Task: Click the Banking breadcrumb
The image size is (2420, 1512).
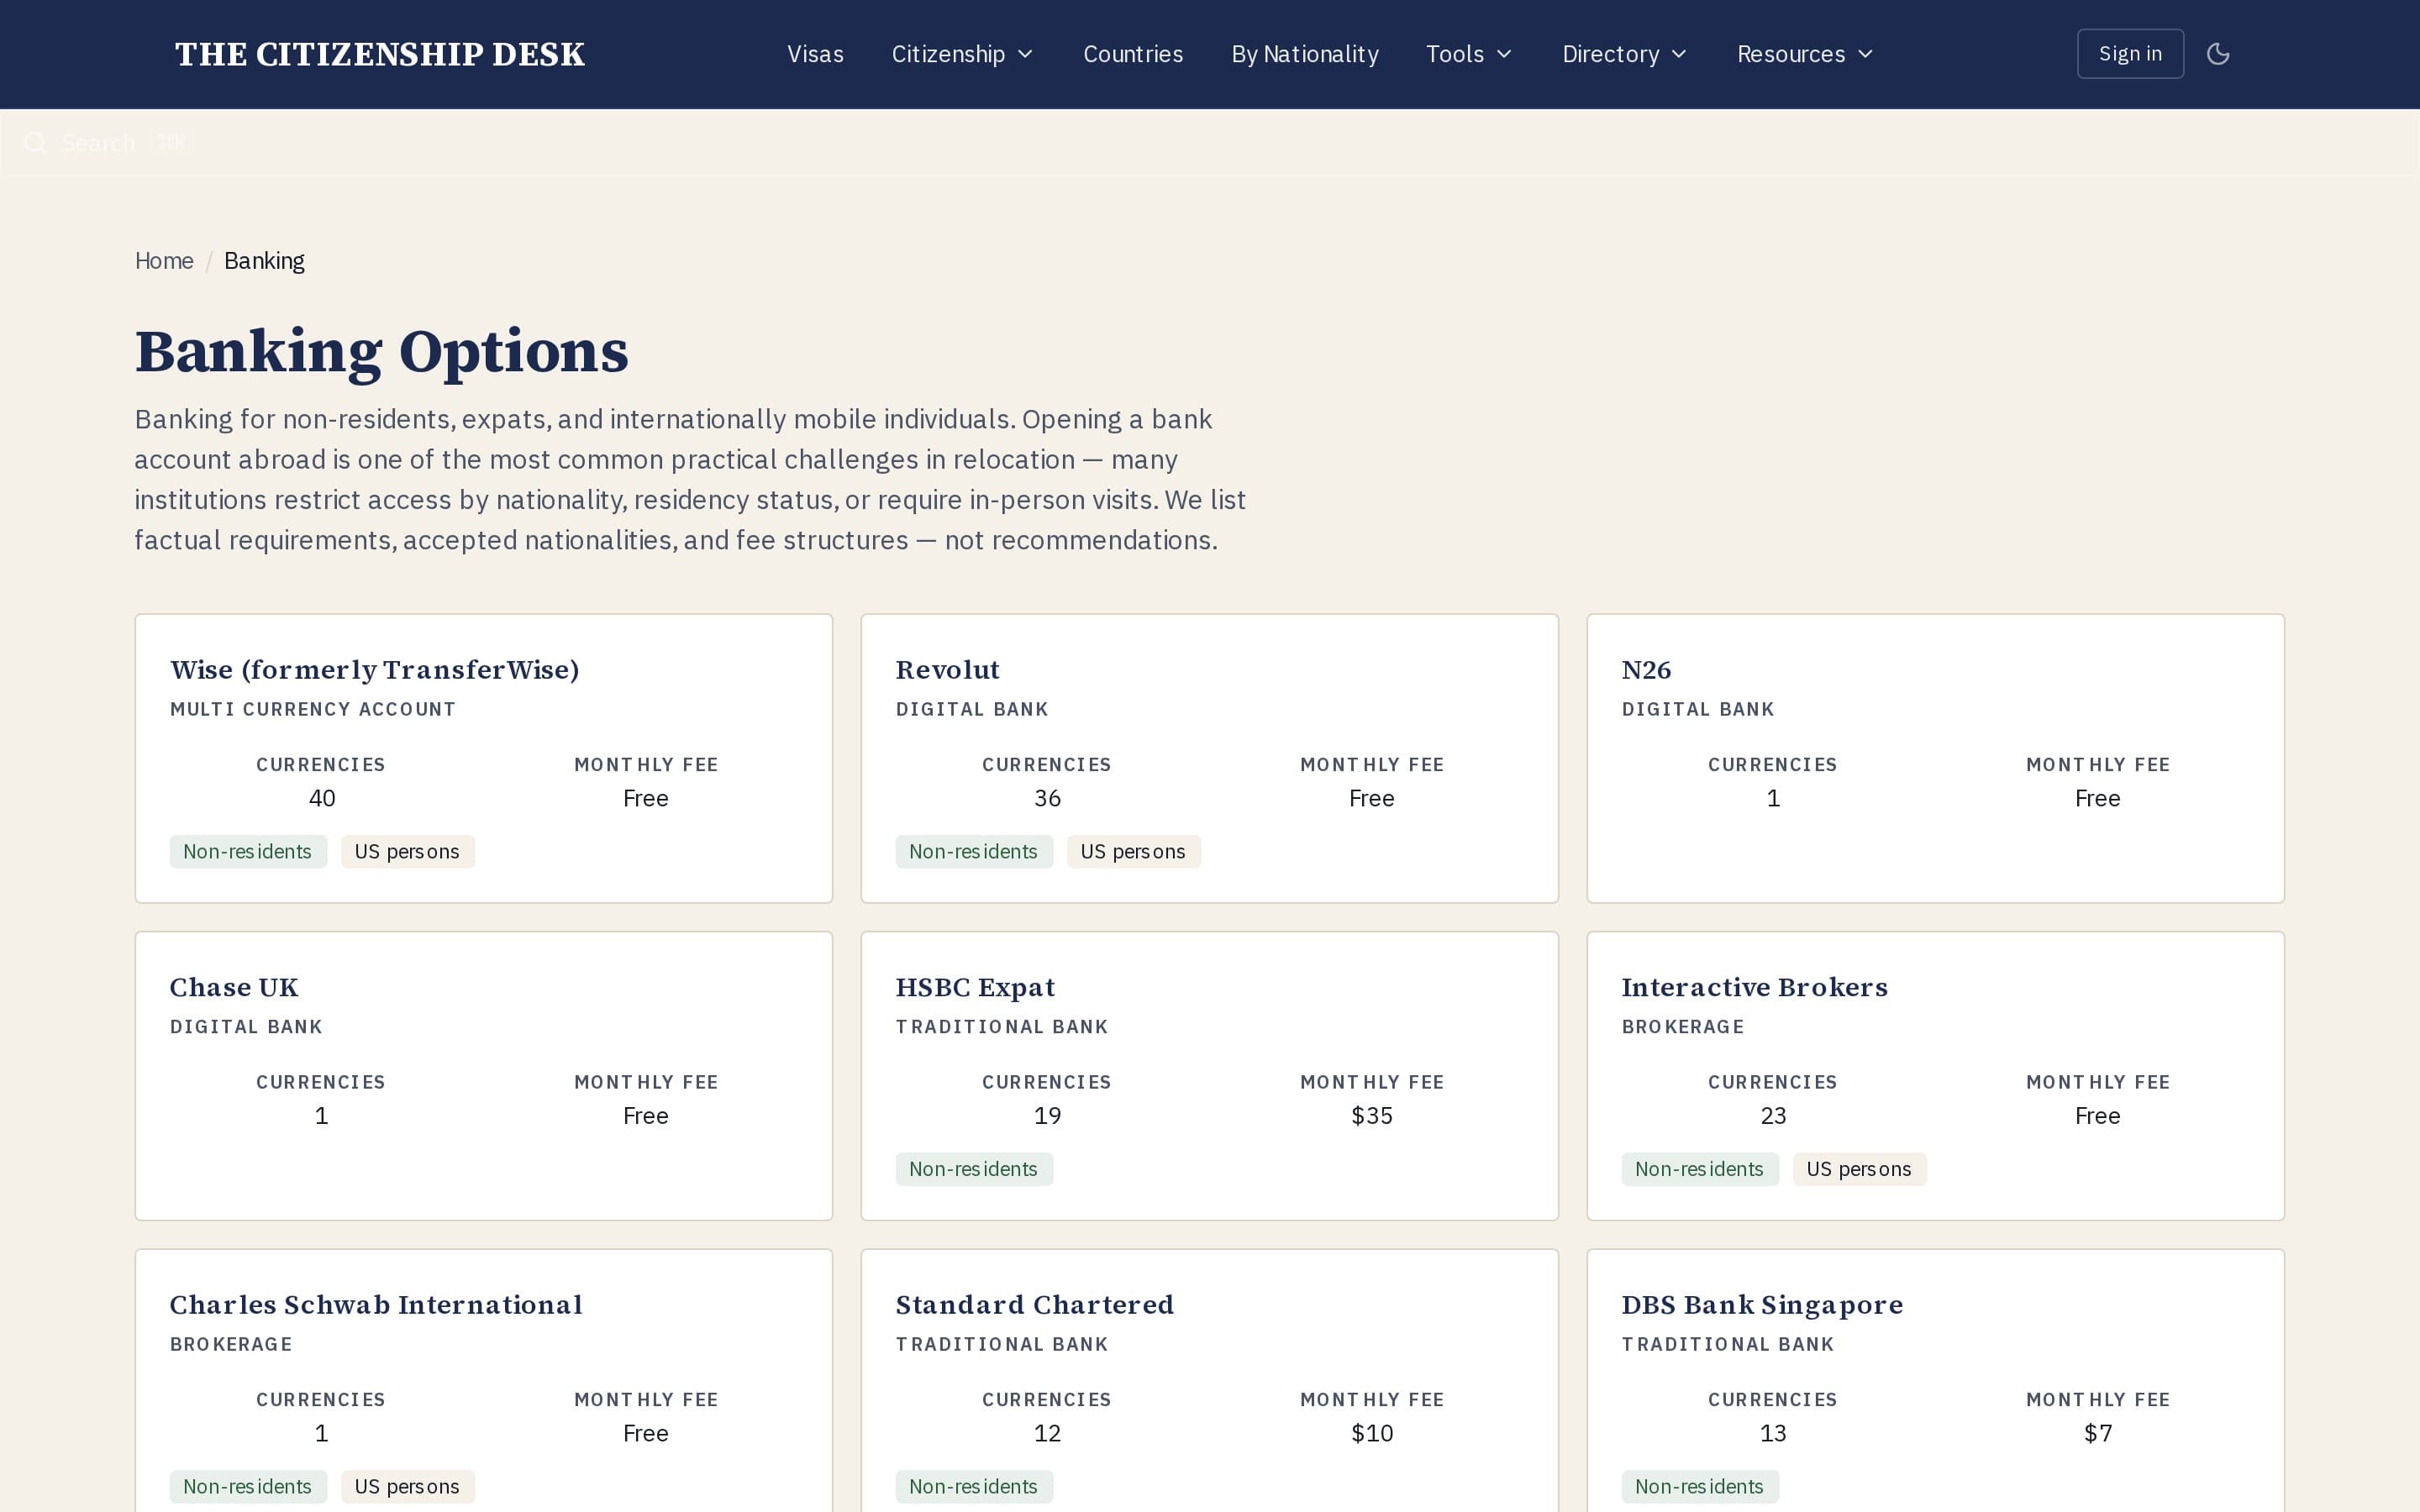Action: pyautogui.click(x=264, y=261)
